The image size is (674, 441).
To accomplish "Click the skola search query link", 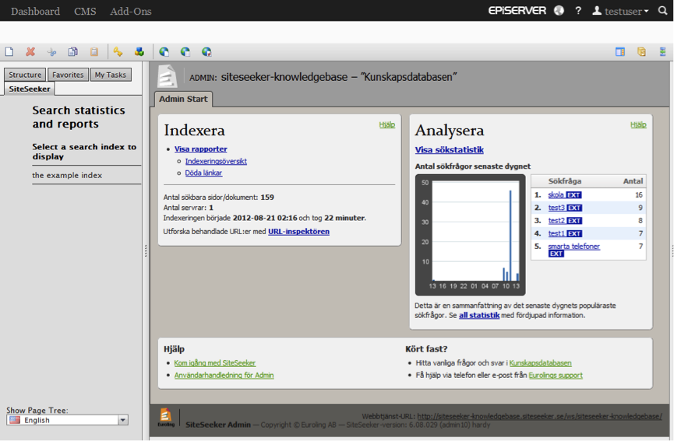I will click(556, 195).
